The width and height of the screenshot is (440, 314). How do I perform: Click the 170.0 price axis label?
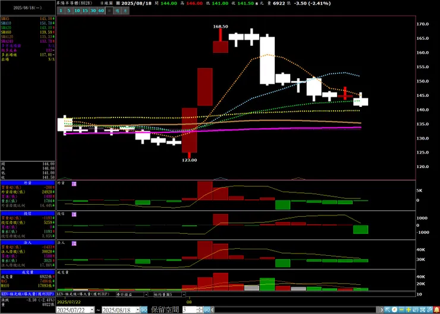423,24
